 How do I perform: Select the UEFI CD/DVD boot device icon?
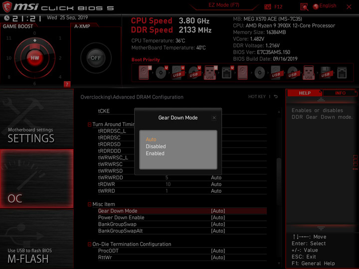click(x=161, y=73)
